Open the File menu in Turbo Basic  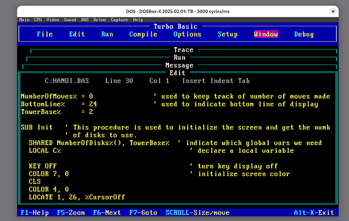tap(45, 34)
